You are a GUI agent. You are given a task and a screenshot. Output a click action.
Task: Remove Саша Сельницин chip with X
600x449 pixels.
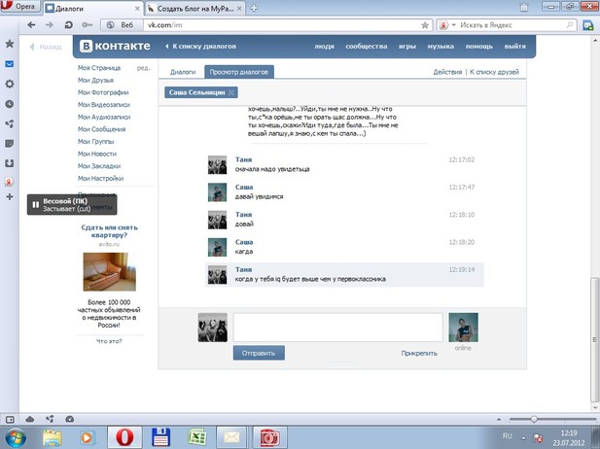[231, 92]
